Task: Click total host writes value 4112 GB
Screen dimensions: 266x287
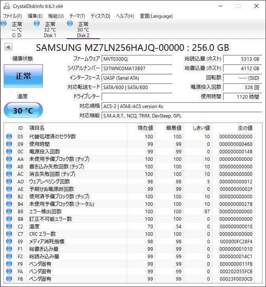Action: pyautogui.click(x=243, y=69)
